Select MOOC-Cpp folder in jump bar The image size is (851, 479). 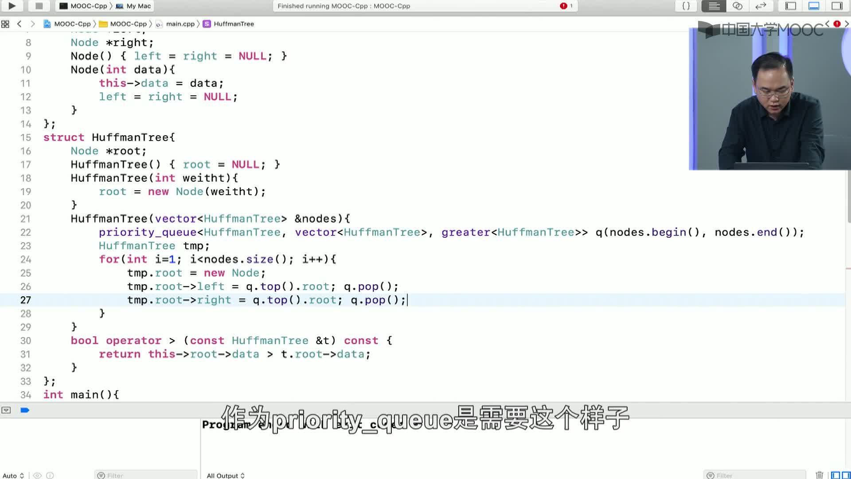123,24
